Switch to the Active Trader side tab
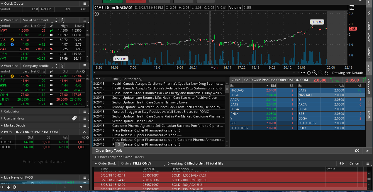Screen dimensions: 373x192 369,32
